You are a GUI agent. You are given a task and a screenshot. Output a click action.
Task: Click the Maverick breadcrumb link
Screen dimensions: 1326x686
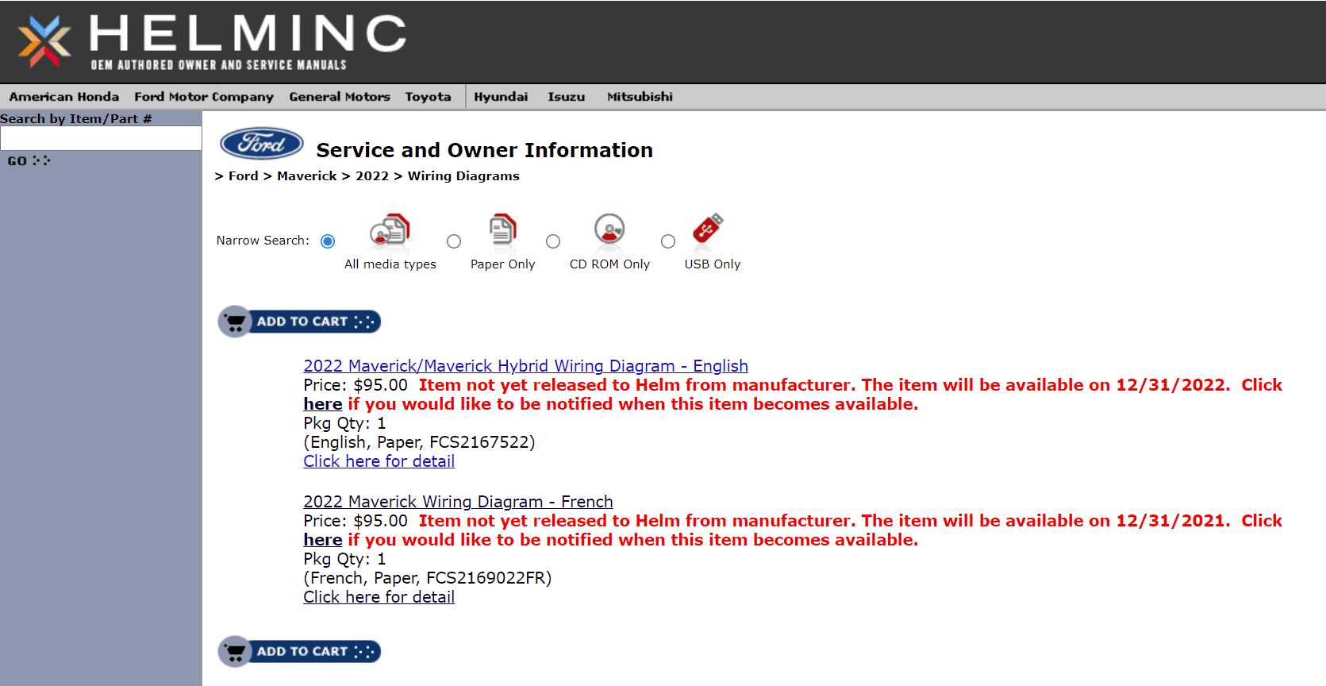click(x=307, y=176)
